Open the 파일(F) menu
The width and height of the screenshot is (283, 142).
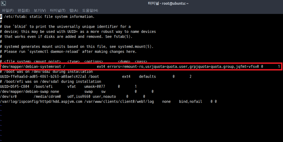(8, 10)
